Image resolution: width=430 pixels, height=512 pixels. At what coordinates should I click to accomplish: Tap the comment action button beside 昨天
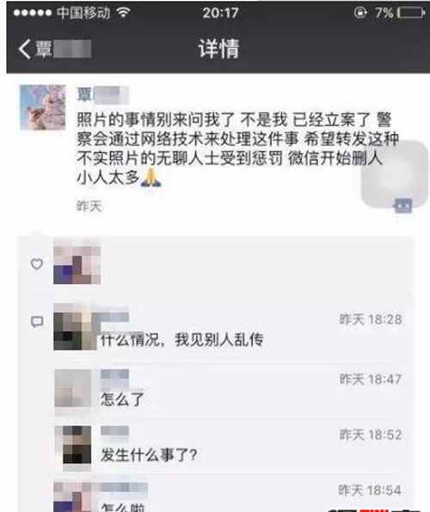coord(403,206)
